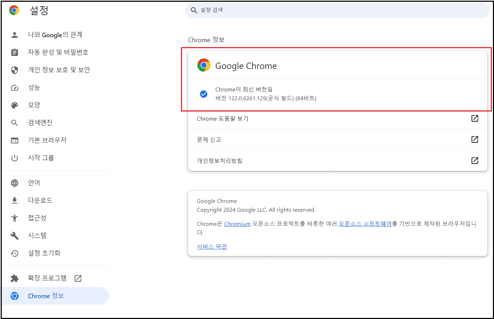Click the external link icon next to Chrome 도움말 보기
494x319 pixels.
pyautogui.click(x=475, y=119)
